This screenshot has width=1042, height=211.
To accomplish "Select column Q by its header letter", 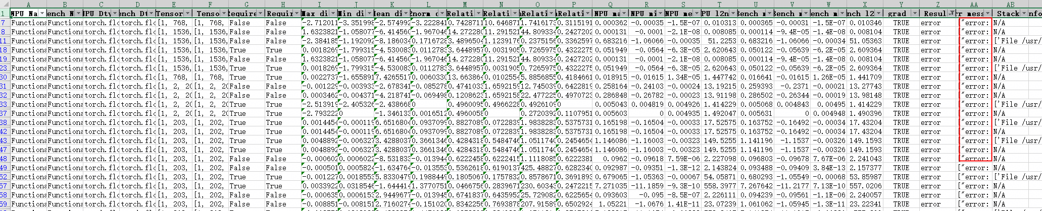I will click(610, 4).
